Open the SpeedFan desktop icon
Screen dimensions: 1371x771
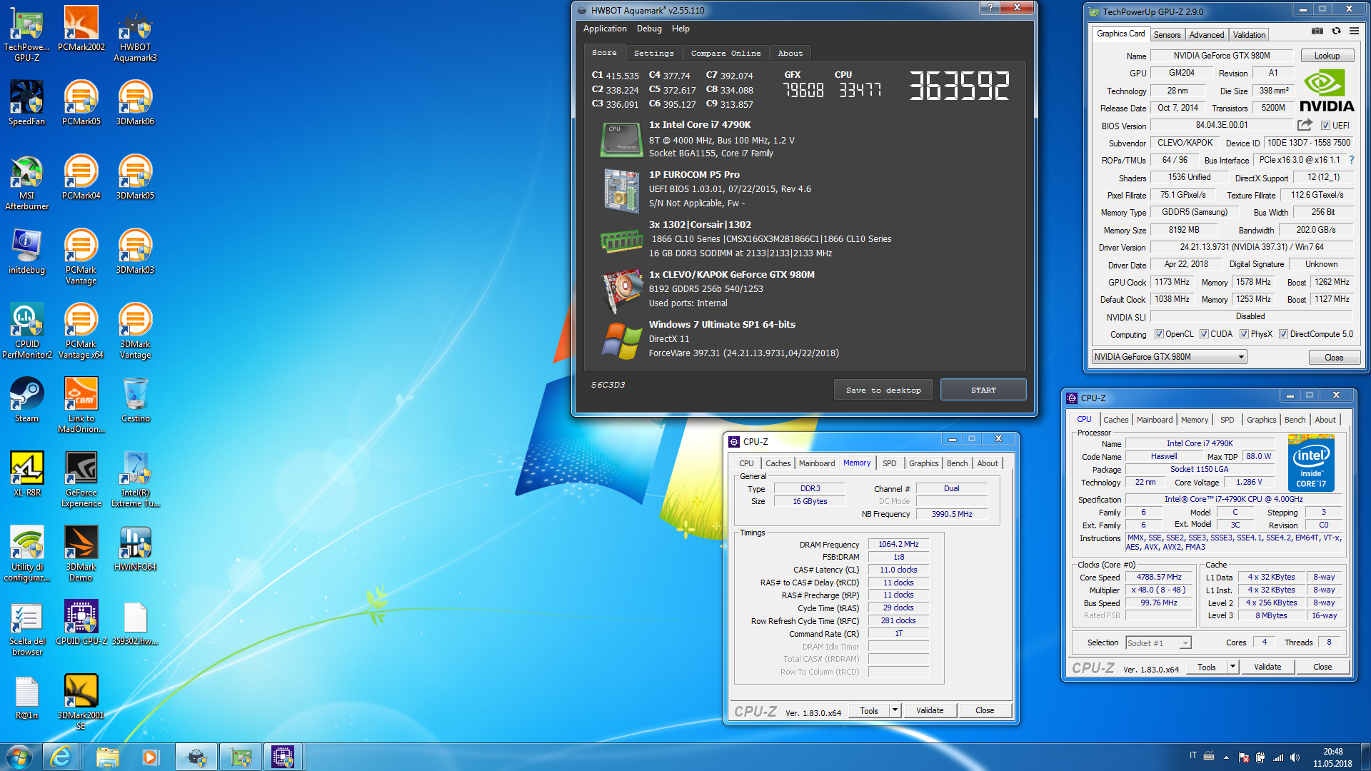click(x=26, y=103)
